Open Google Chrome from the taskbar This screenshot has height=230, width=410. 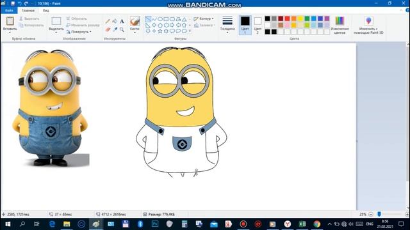click(317, 224)
